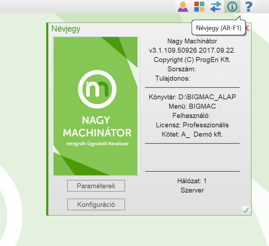Image resolution: width=269 pixels, height=246 pixels.
Task: Close the Névjegy dialog with red X
Action: tap(248, 28)
